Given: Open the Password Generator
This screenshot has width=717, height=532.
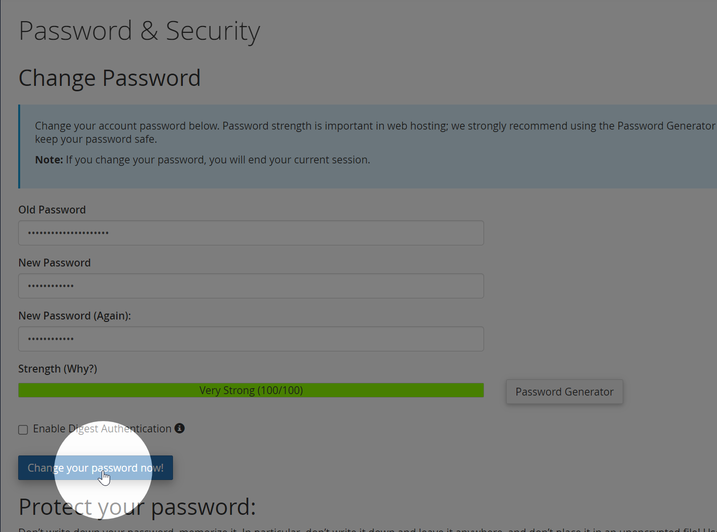Looking at the screenshot, I should [565, 392].
